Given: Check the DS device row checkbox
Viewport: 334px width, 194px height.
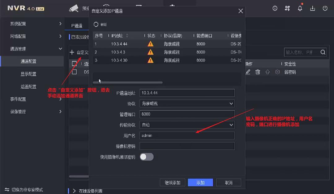Looking at the screenshot, I should coord(74,72).
